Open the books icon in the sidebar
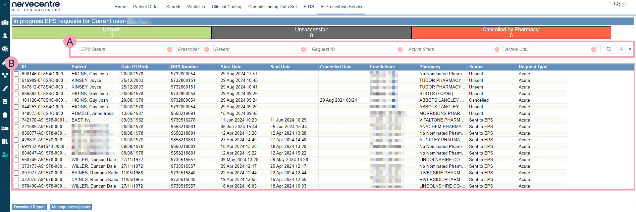Viewport: 636px width, 212px height. (5, 141)
